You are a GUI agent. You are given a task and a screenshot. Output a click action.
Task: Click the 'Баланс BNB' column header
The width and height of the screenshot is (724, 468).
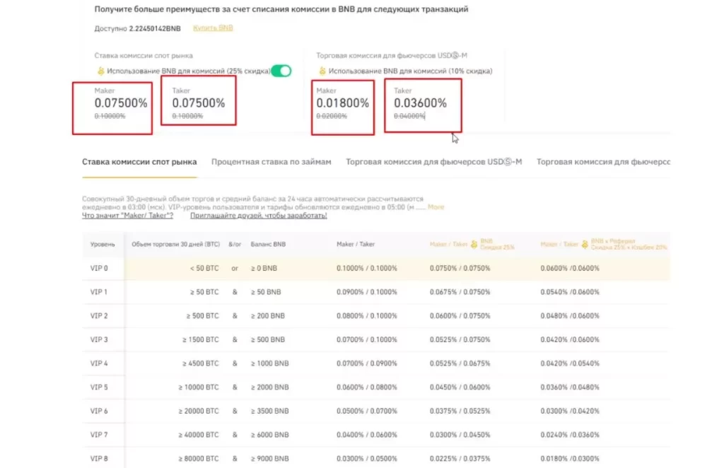[268, 243]
